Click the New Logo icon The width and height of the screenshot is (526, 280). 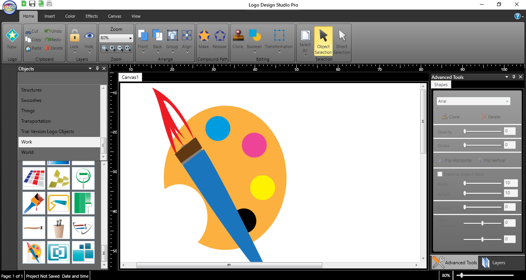click(x=12, y=35)
